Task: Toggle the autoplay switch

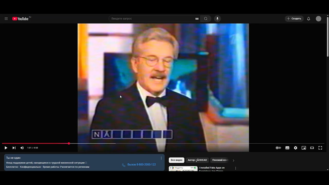Action: (x=278, y=148)
